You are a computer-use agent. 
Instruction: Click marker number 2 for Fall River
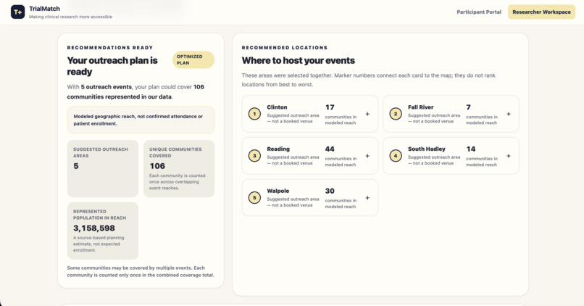click(x=396, y=114)
